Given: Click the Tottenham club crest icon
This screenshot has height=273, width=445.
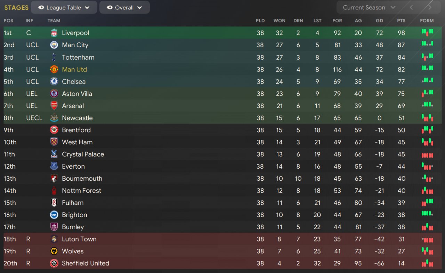Looking at the screenshot, I should tap(54, 57).
